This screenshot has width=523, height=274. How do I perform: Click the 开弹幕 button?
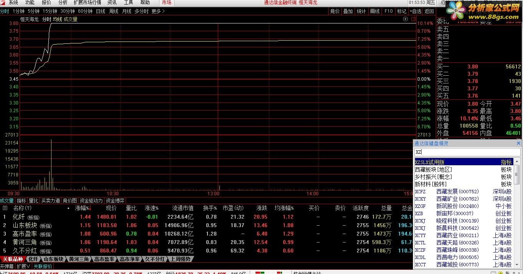pyautogui.click(x=7, y=266)
